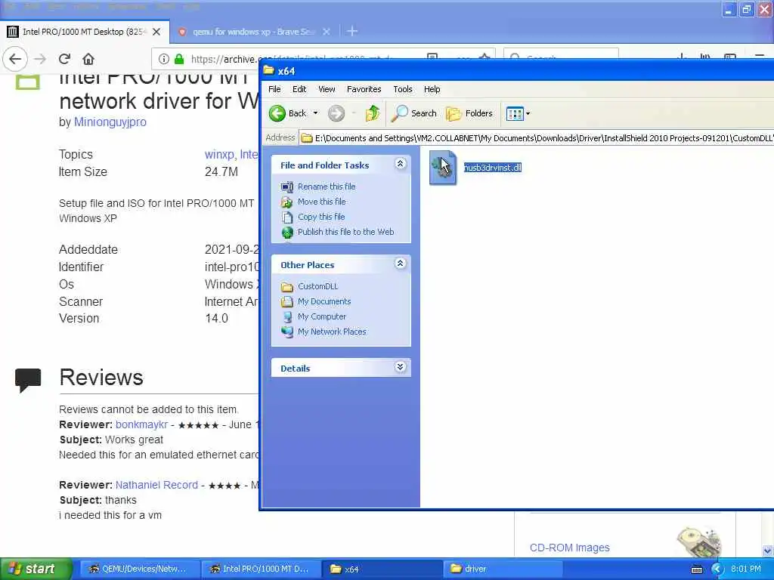Expand the Details panel
774x580 pixels.
tap(401, 367)
